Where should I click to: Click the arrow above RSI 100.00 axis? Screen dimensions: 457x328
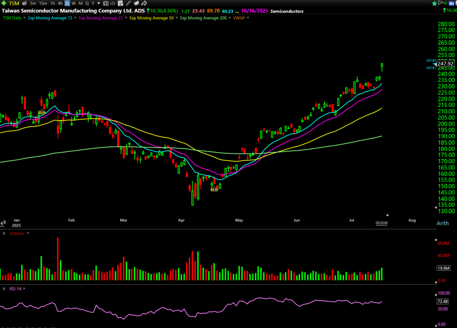click(436, 295)
